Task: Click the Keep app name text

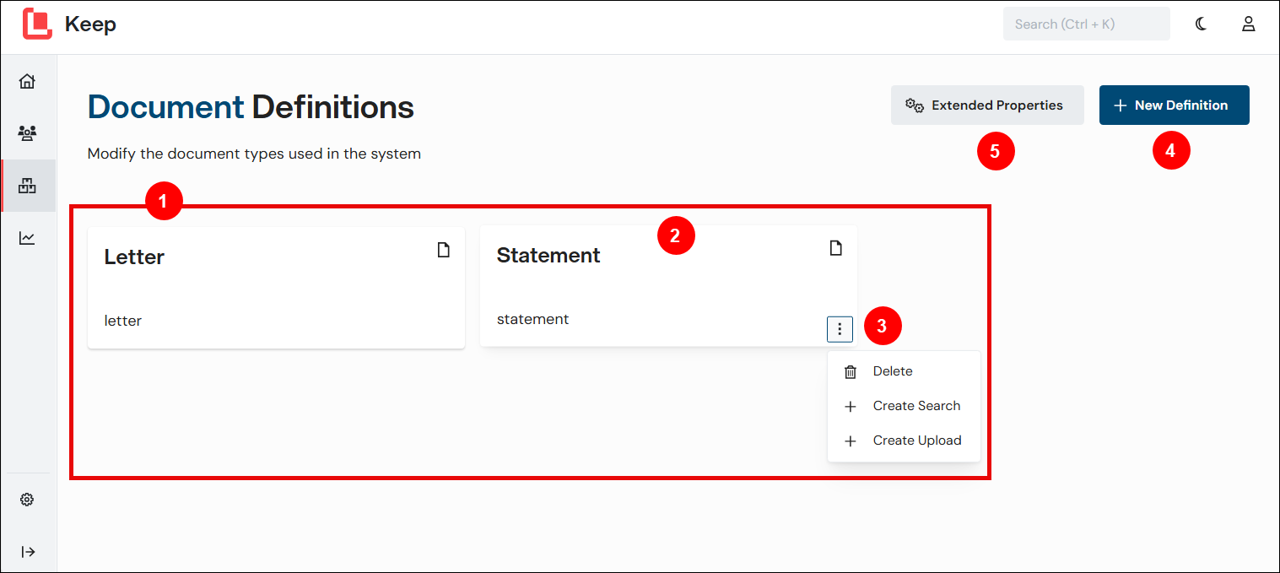Action: (90, 24)
